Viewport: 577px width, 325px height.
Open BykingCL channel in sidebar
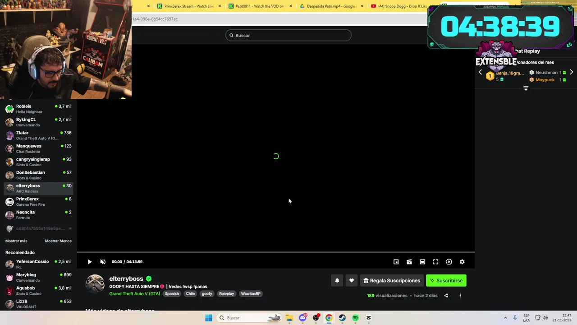coord(38,122)
